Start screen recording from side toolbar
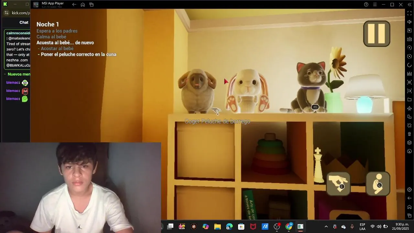The image size is (414, 233). [x=409, y=91]
